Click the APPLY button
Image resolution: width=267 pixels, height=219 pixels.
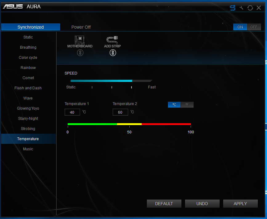point(240,204)
